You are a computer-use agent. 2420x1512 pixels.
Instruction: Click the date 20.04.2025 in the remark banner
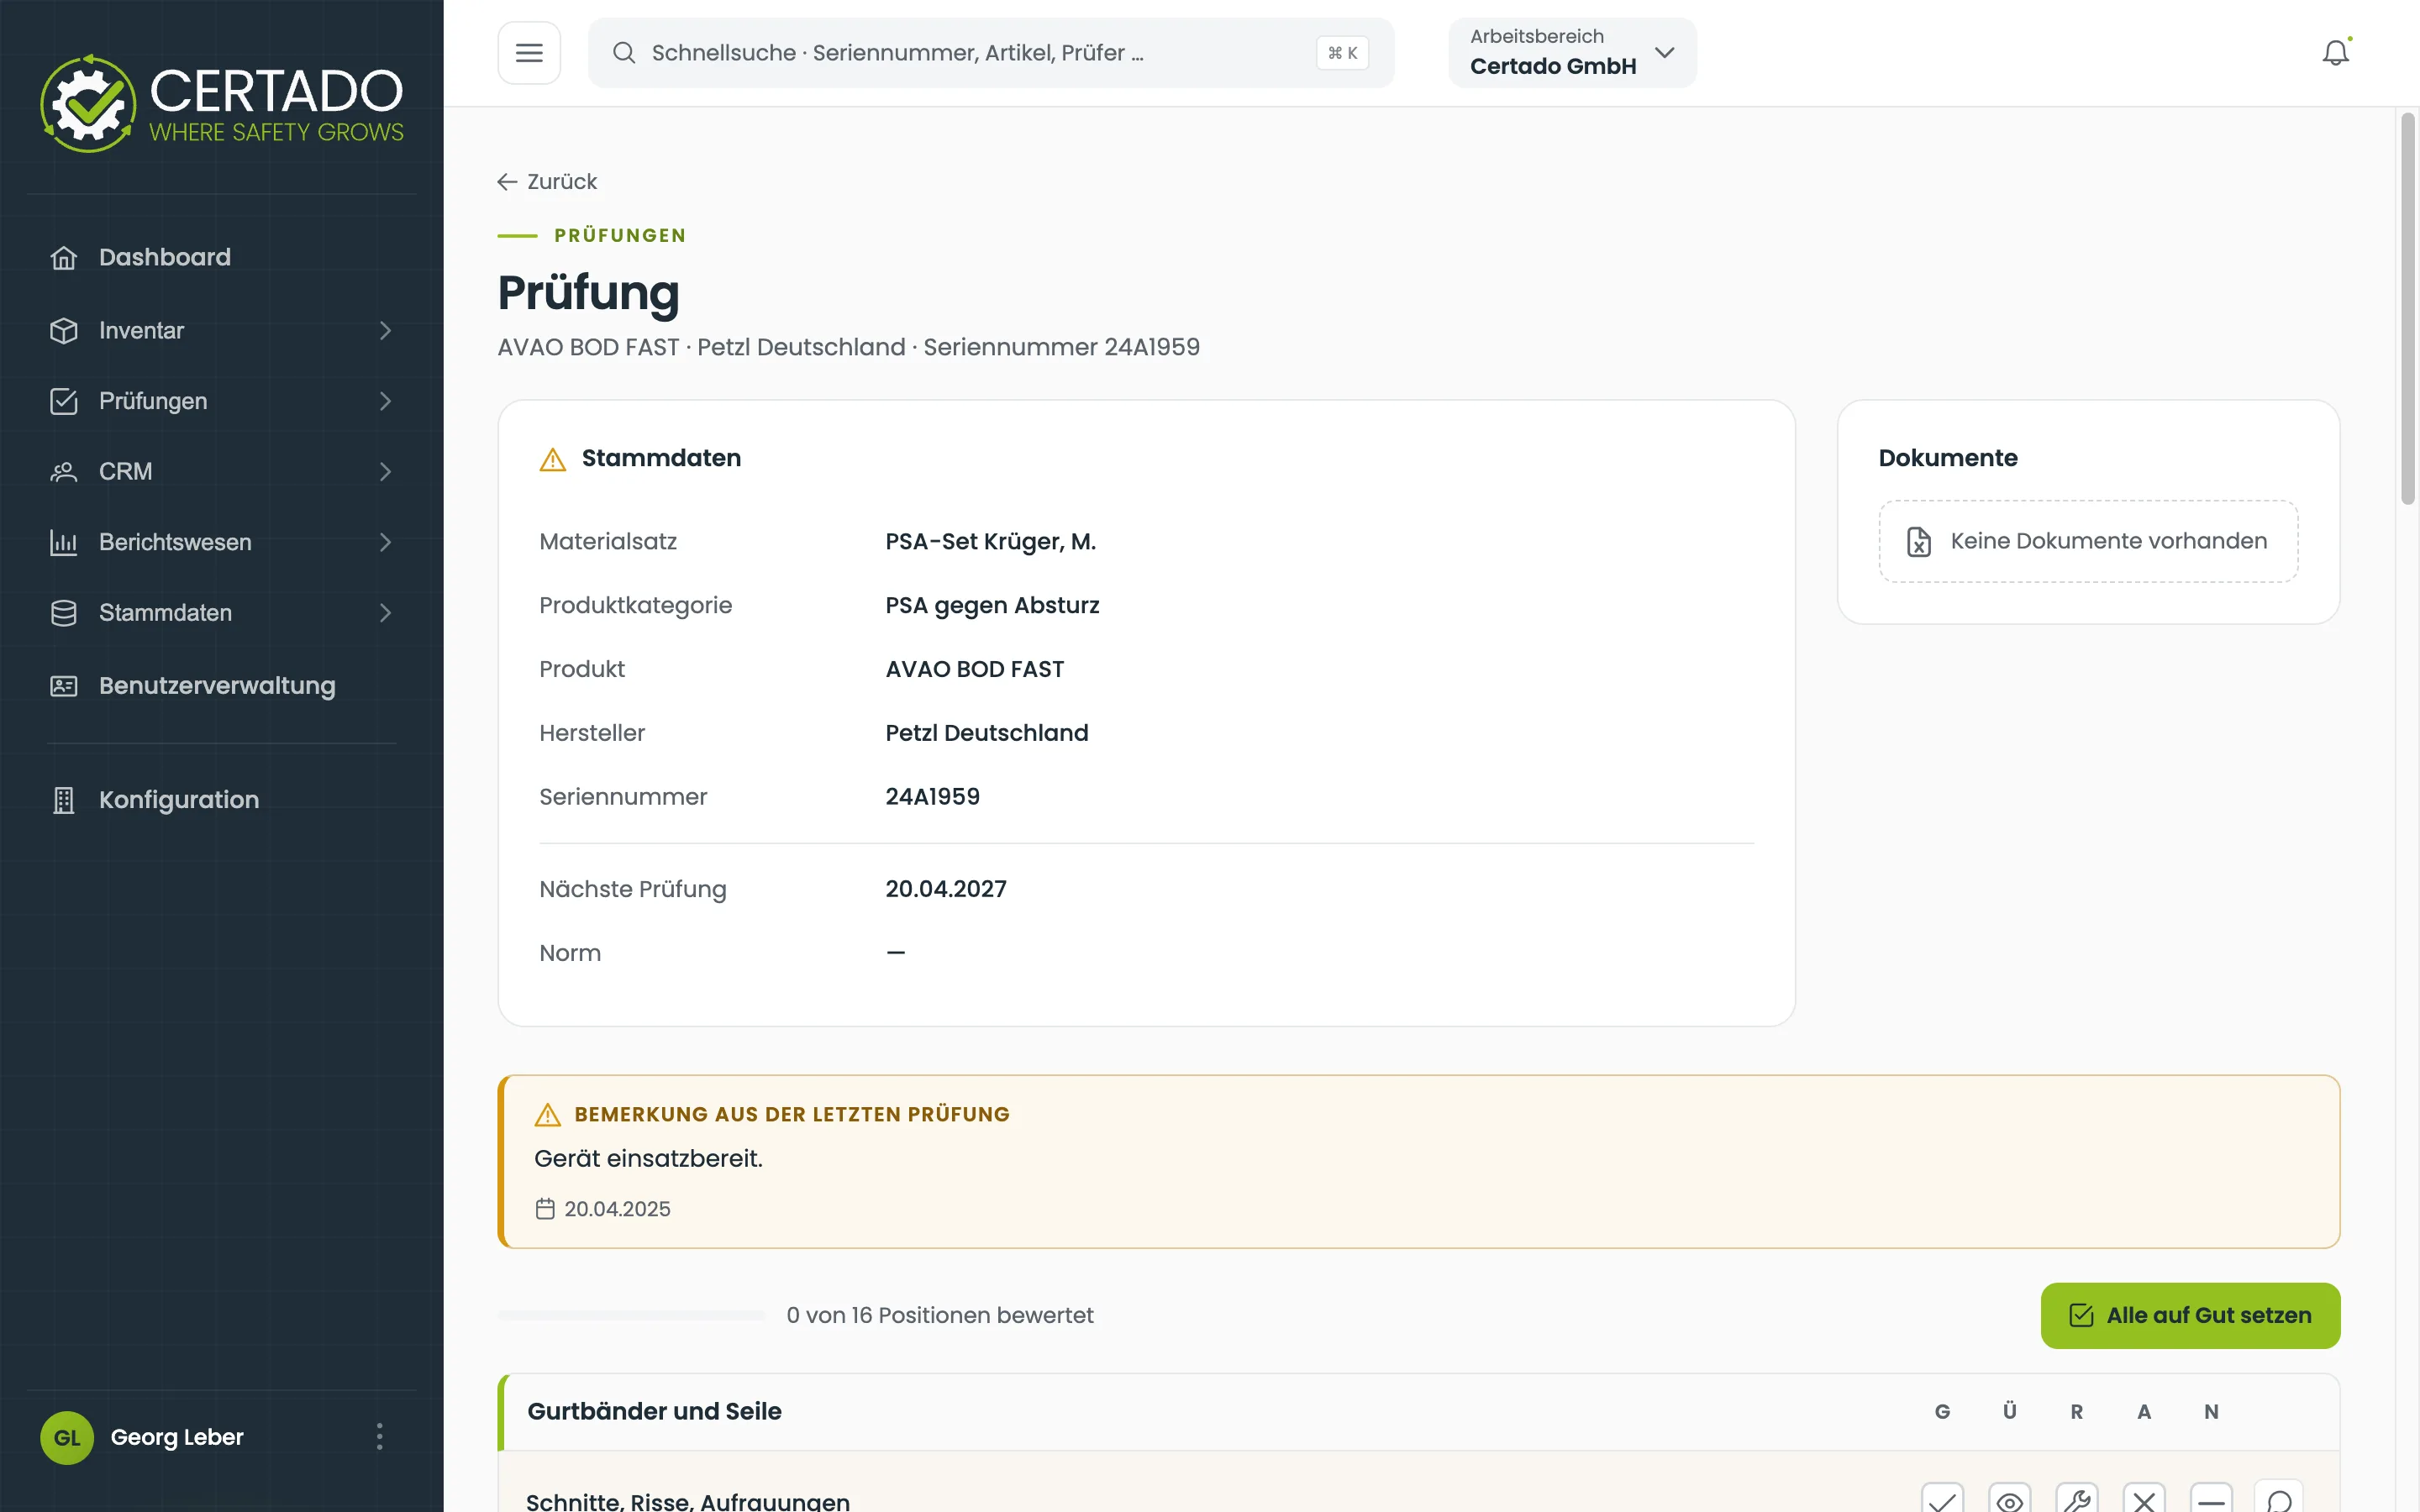point(617,1209)
